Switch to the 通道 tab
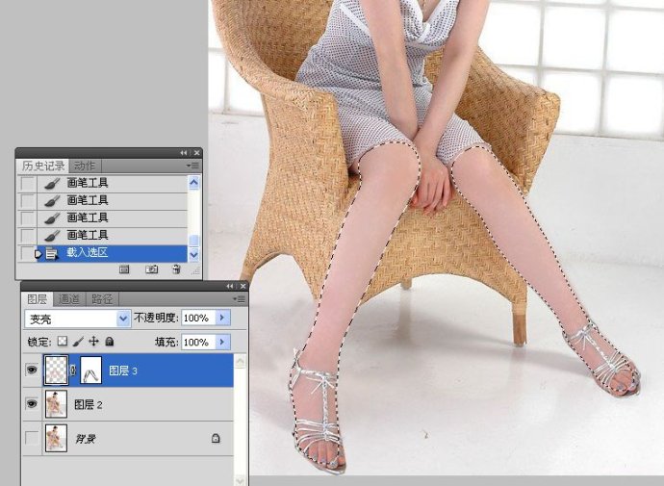The height and width of the screenshot is (486, 664). pyautogui.click(x=69, y=299)
